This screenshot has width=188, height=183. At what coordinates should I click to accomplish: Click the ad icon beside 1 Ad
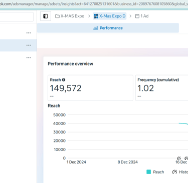pyautogui.click(x=137, y=16)
